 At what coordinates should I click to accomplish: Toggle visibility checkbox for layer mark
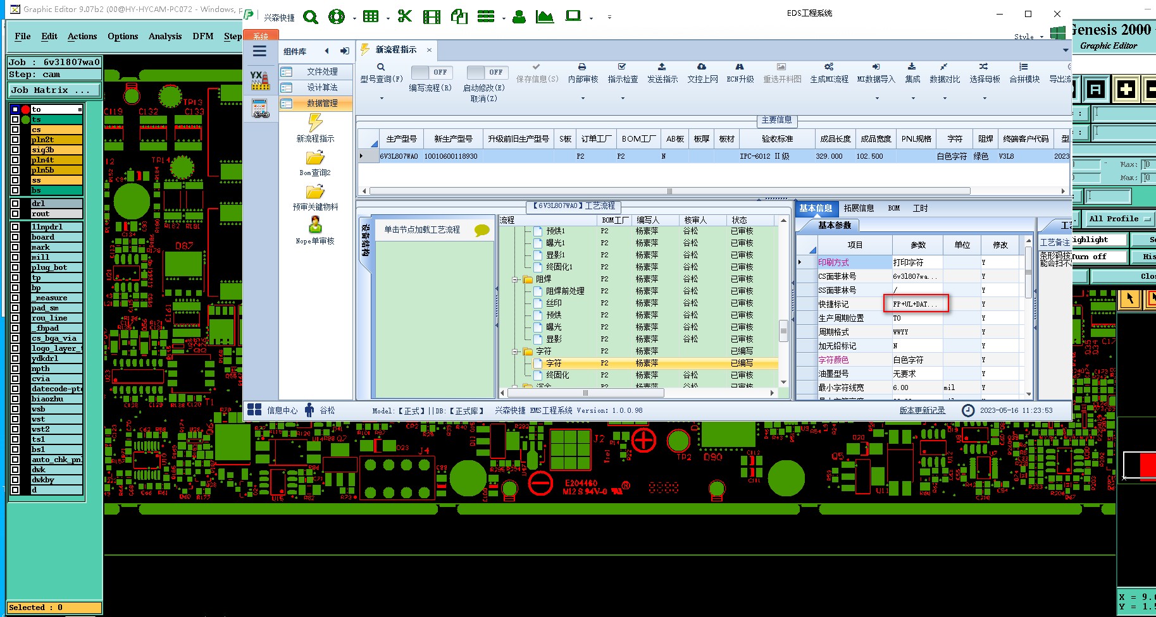pyautogui.click(x=15, y=247)
